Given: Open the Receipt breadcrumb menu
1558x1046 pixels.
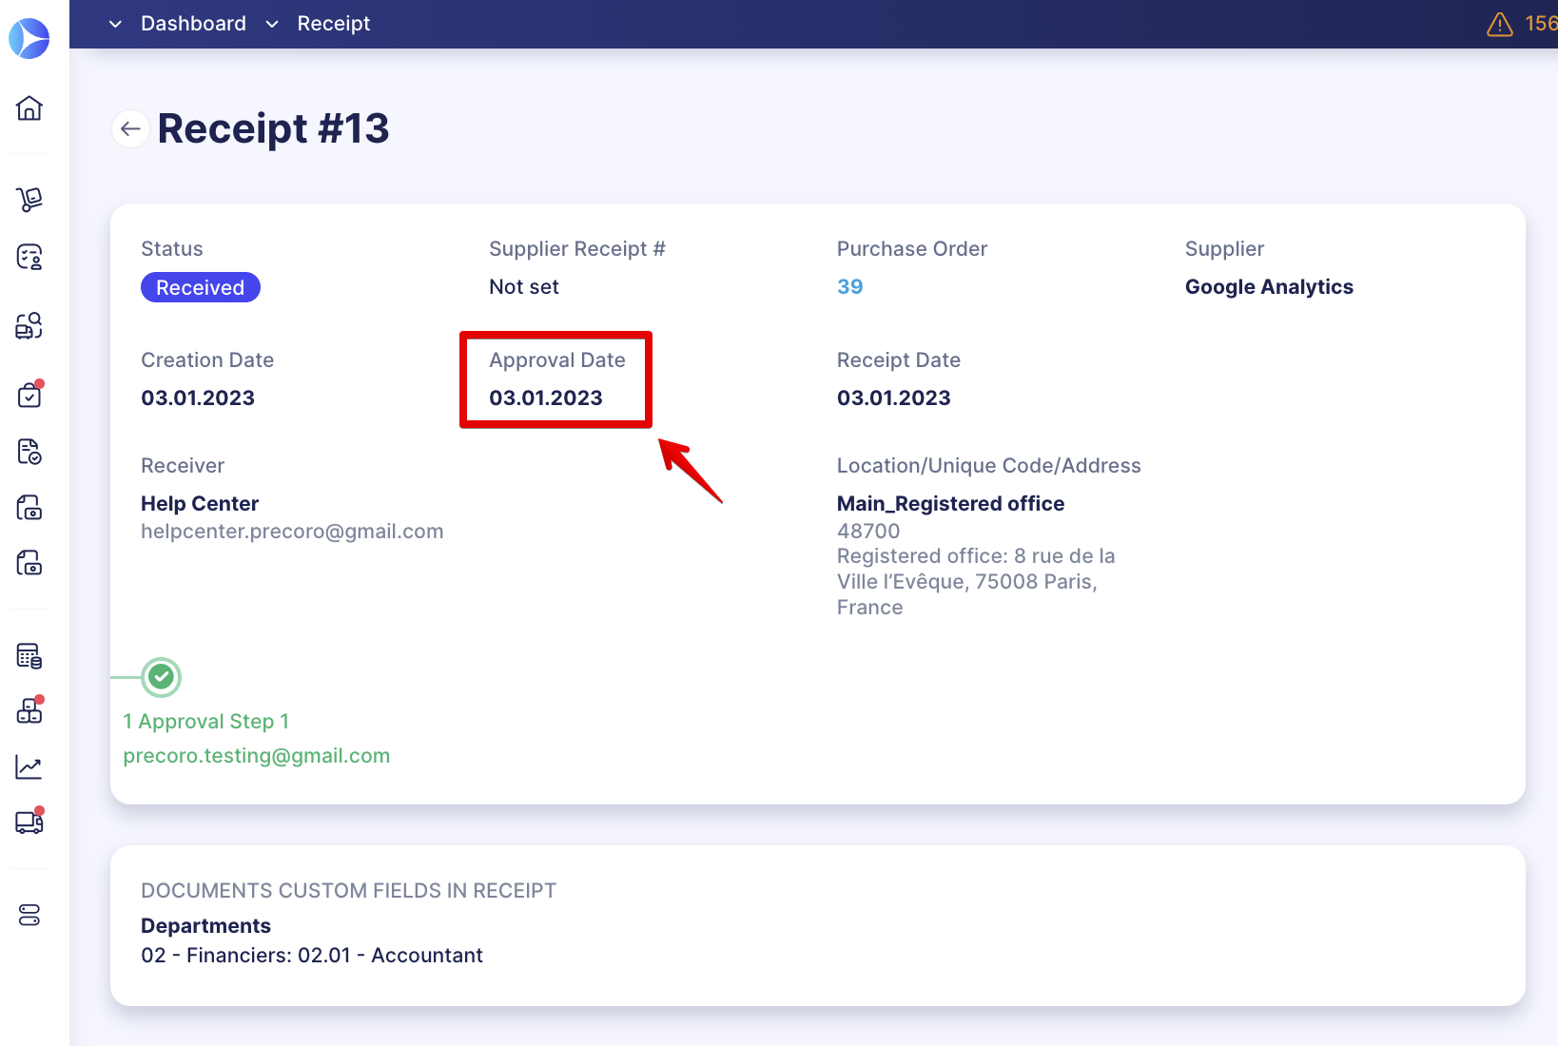Looking at the screenshot, I should 334,23.
